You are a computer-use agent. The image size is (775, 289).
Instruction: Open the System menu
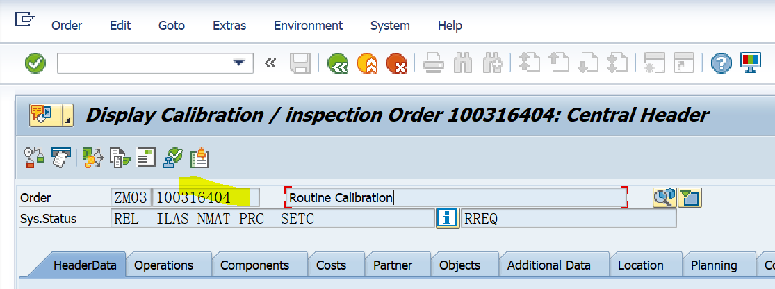390,26
